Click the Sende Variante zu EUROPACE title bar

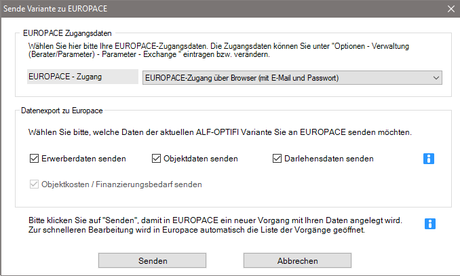pyautogui.click(x=223, y=9)
